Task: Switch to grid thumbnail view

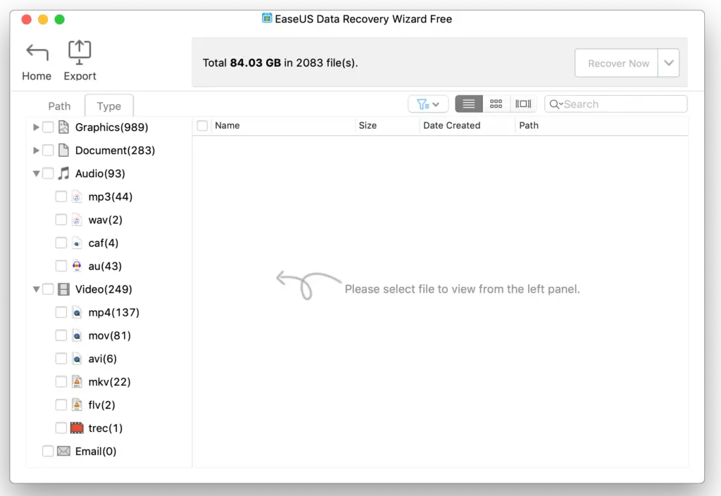Action: click(x=496, y=104)
